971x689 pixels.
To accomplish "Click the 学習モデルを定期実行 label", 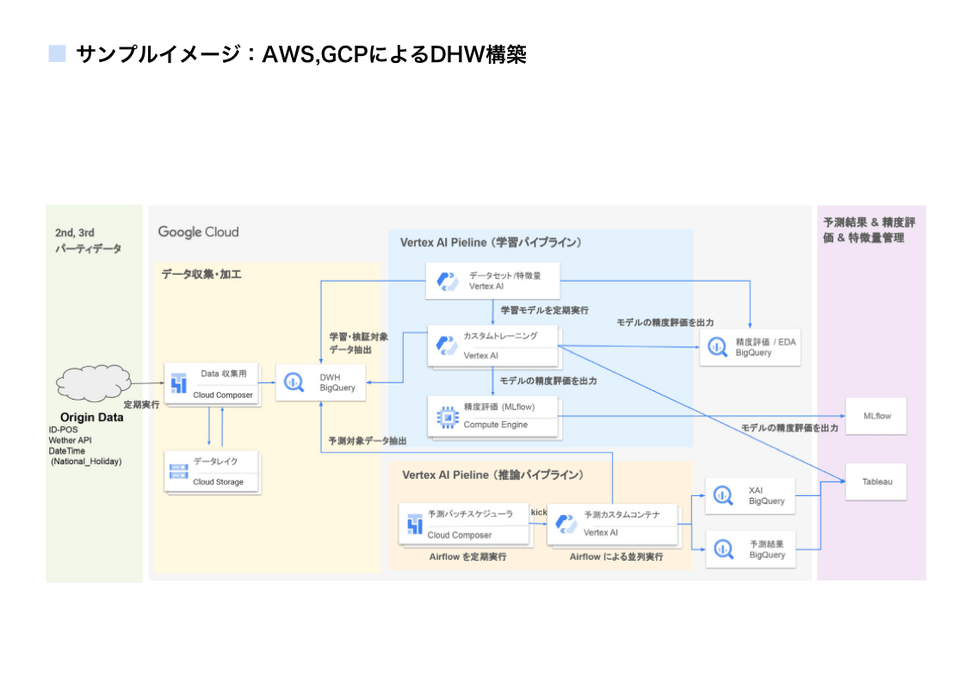I will (x=544, y=310).
